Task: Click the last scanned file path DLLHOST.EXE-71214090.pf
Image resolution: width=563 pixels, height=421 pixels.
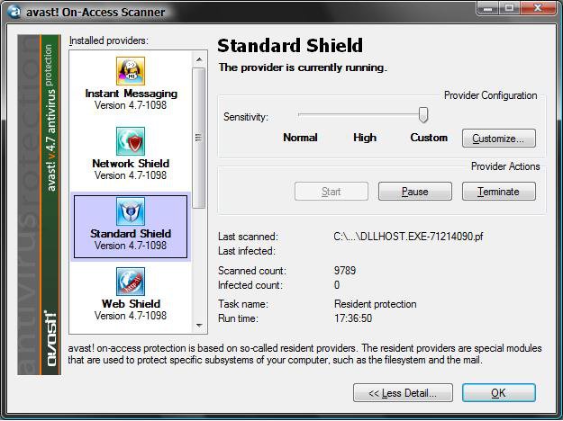Action: tap(408, 237)
